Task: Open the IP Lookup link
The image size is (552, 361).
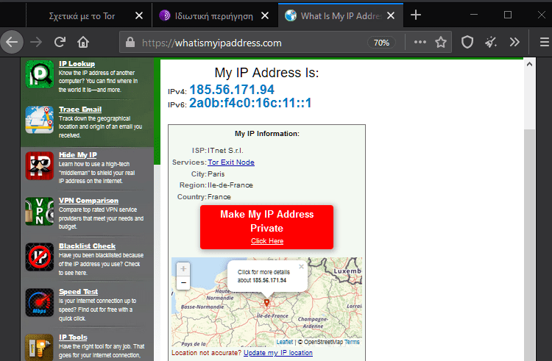Action: click(77, 64)
